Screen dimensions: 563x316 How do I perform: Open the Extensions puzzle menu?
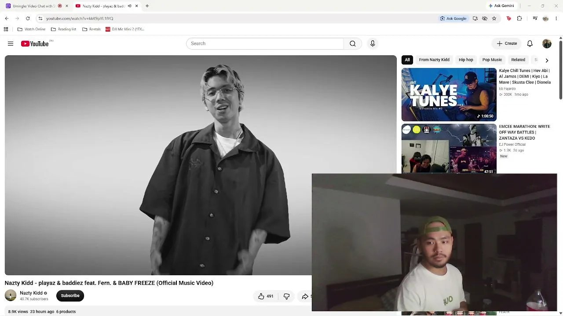point(519,18)
